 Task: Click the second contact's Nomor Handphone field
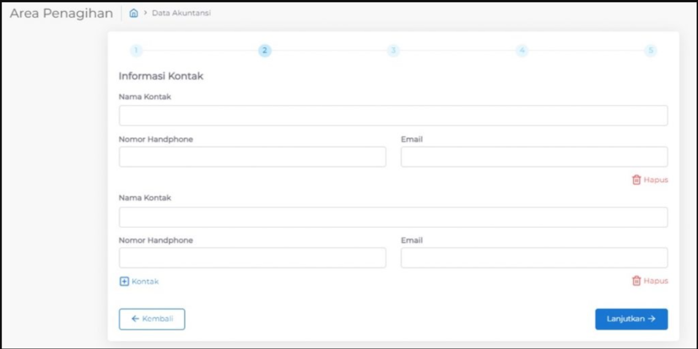point(252,258)
